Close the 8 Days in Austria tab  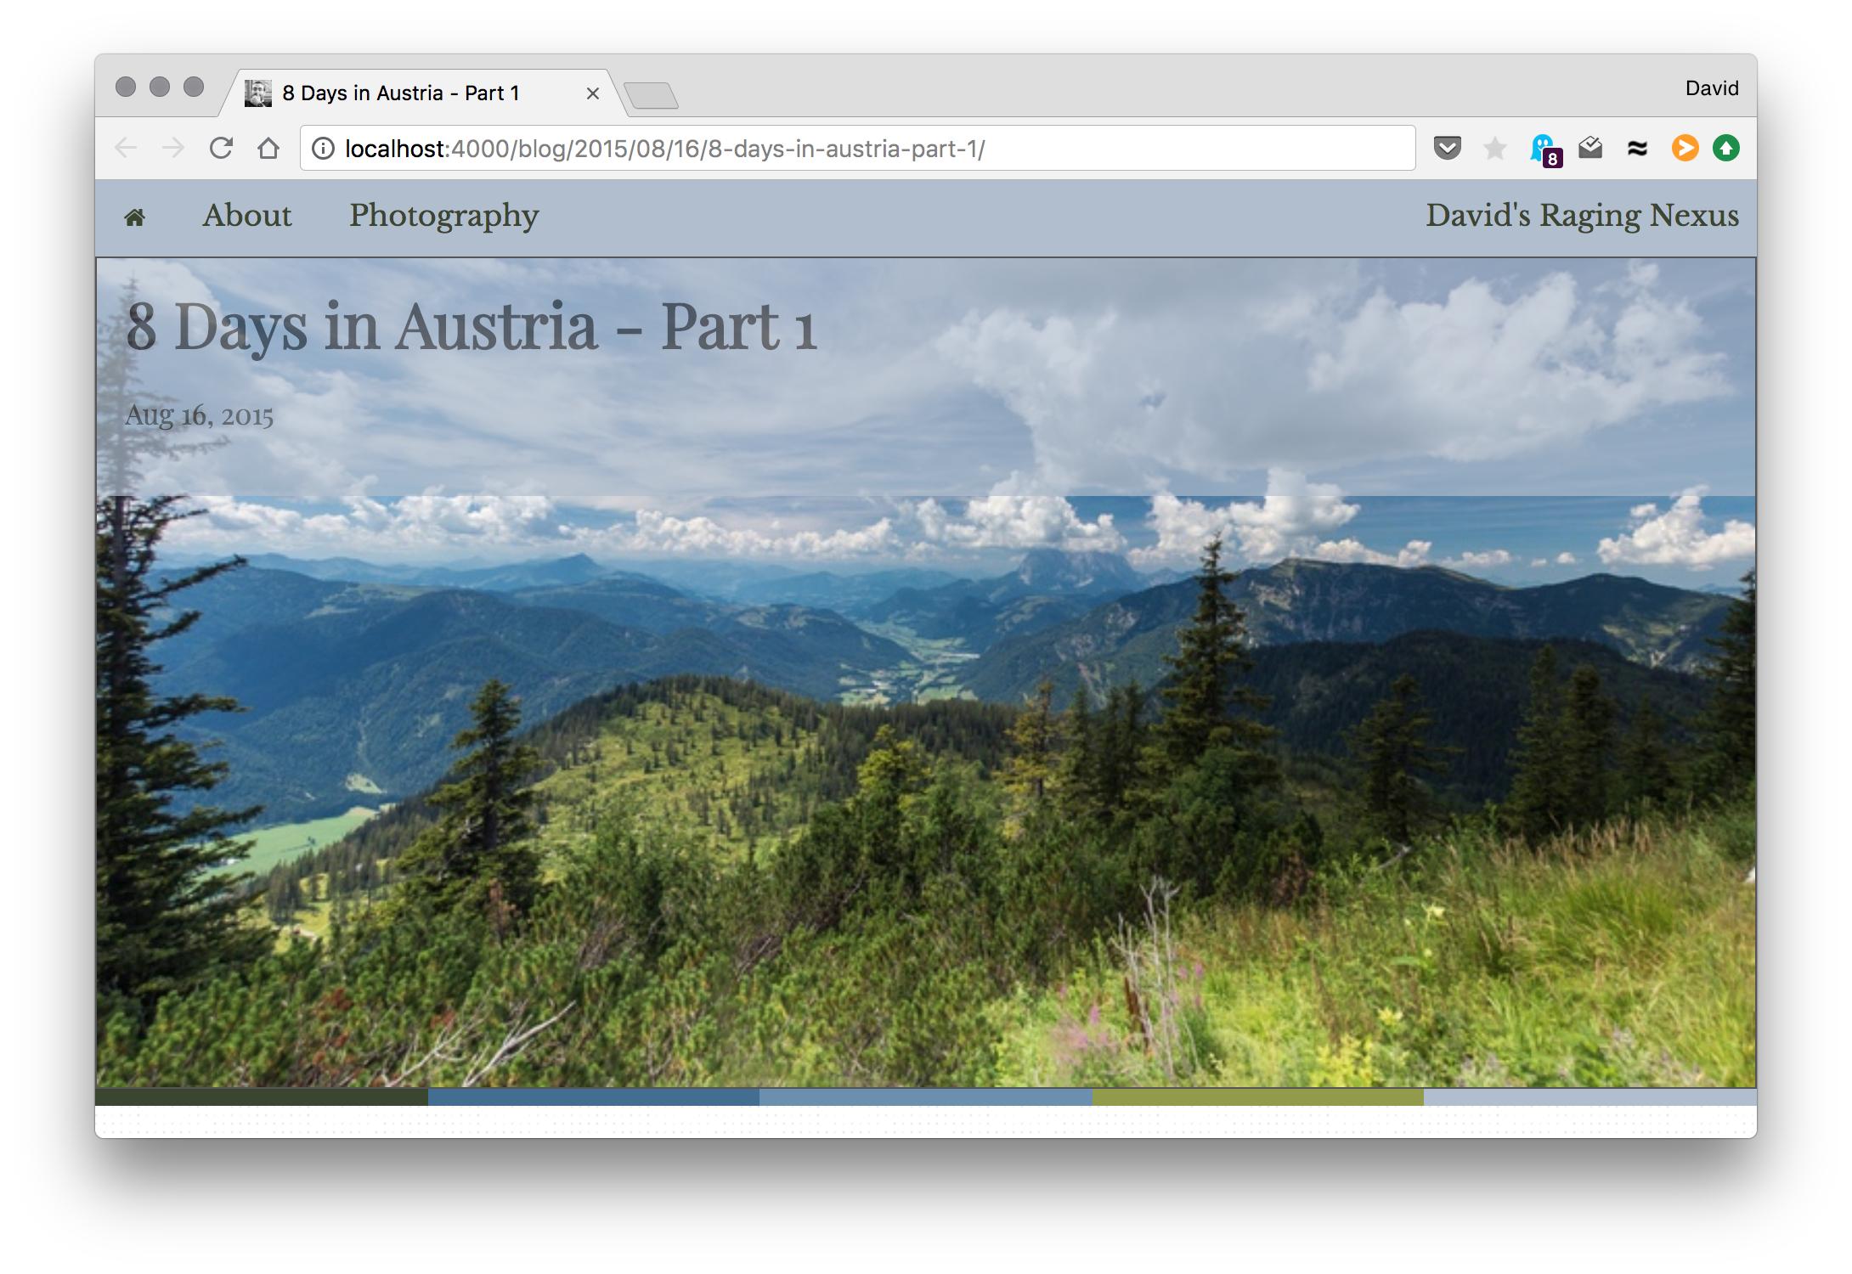593,93
